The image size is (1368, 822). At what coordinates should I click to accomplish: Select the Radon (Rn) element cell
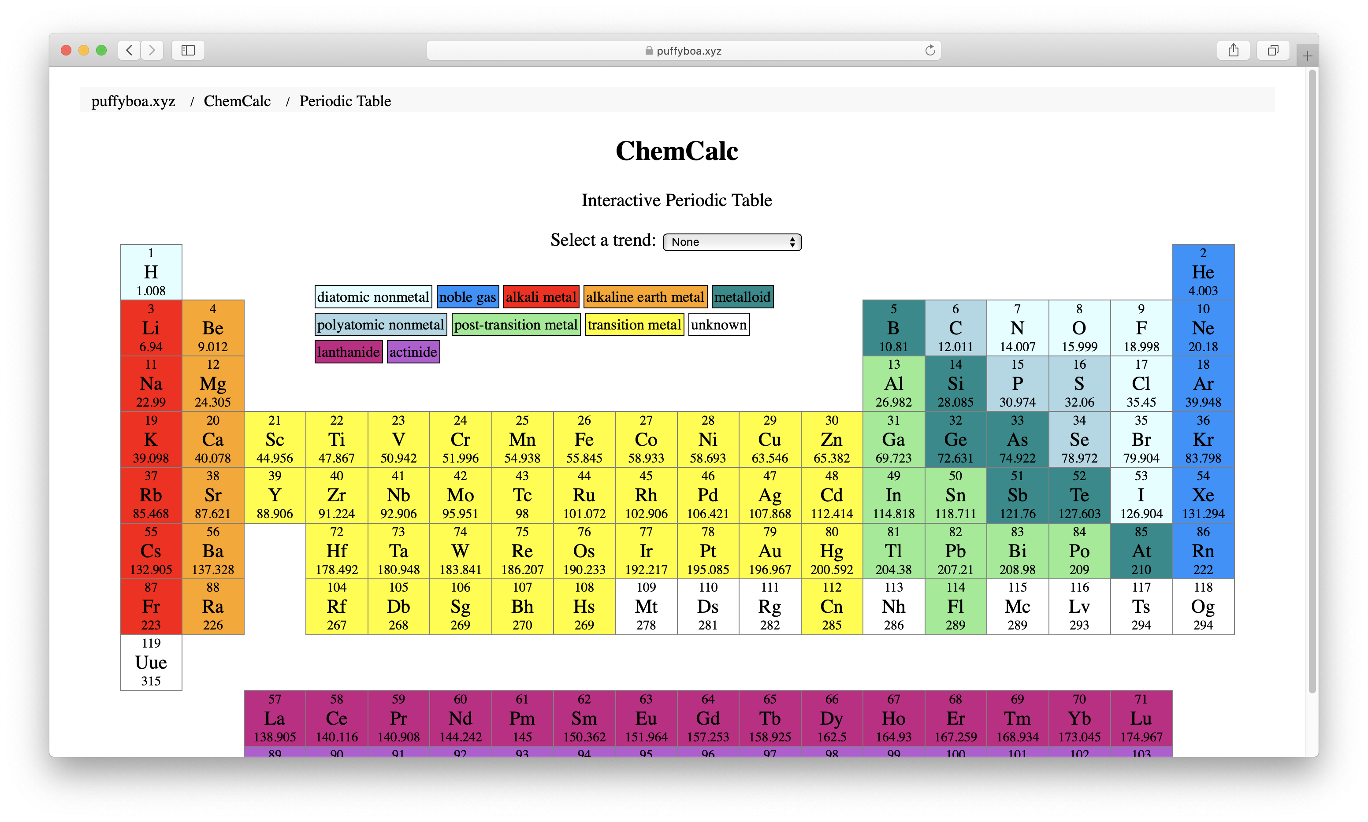pyautogui.click(x=1203, y=551)
